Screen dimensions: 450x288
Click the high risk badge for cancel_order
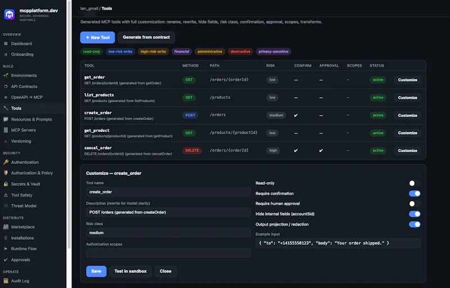click(x=273, y=150)
